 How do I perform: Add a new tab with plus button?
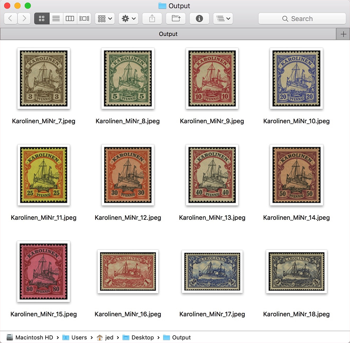tap(343, 34)
